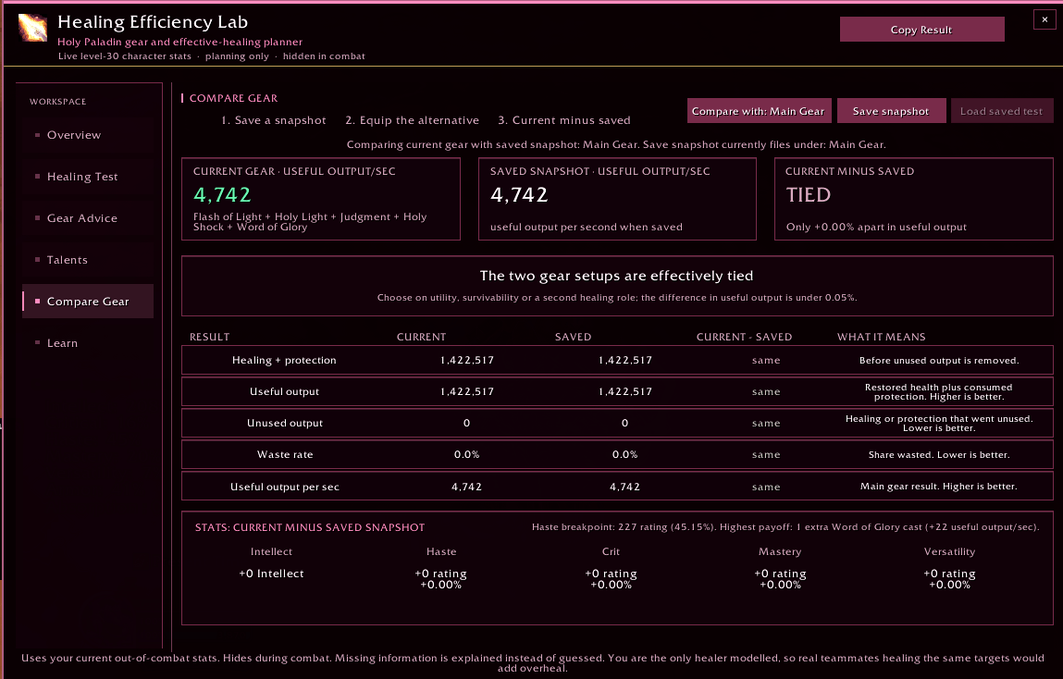Click the Haste rating difference value
The image size is (1063, 679).
pos(440,579)
